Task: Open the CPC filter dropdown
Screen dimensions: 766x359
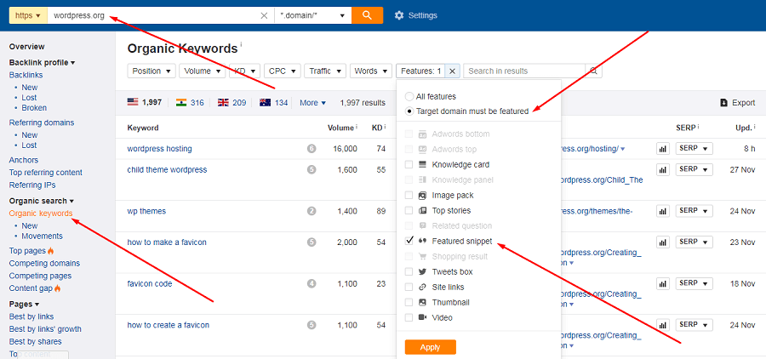Action: 283,71
